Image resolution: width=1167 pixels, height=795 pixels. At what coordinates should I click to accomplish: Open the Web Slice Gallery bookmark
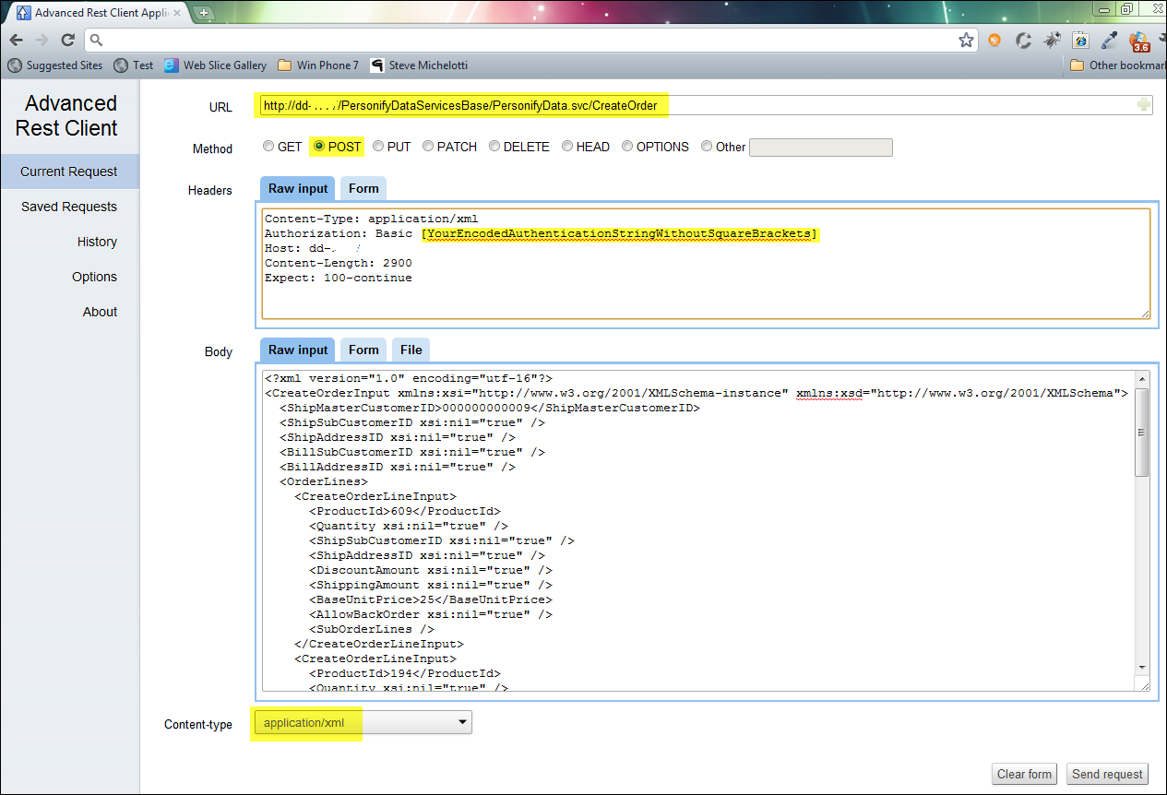pos(215,65)
